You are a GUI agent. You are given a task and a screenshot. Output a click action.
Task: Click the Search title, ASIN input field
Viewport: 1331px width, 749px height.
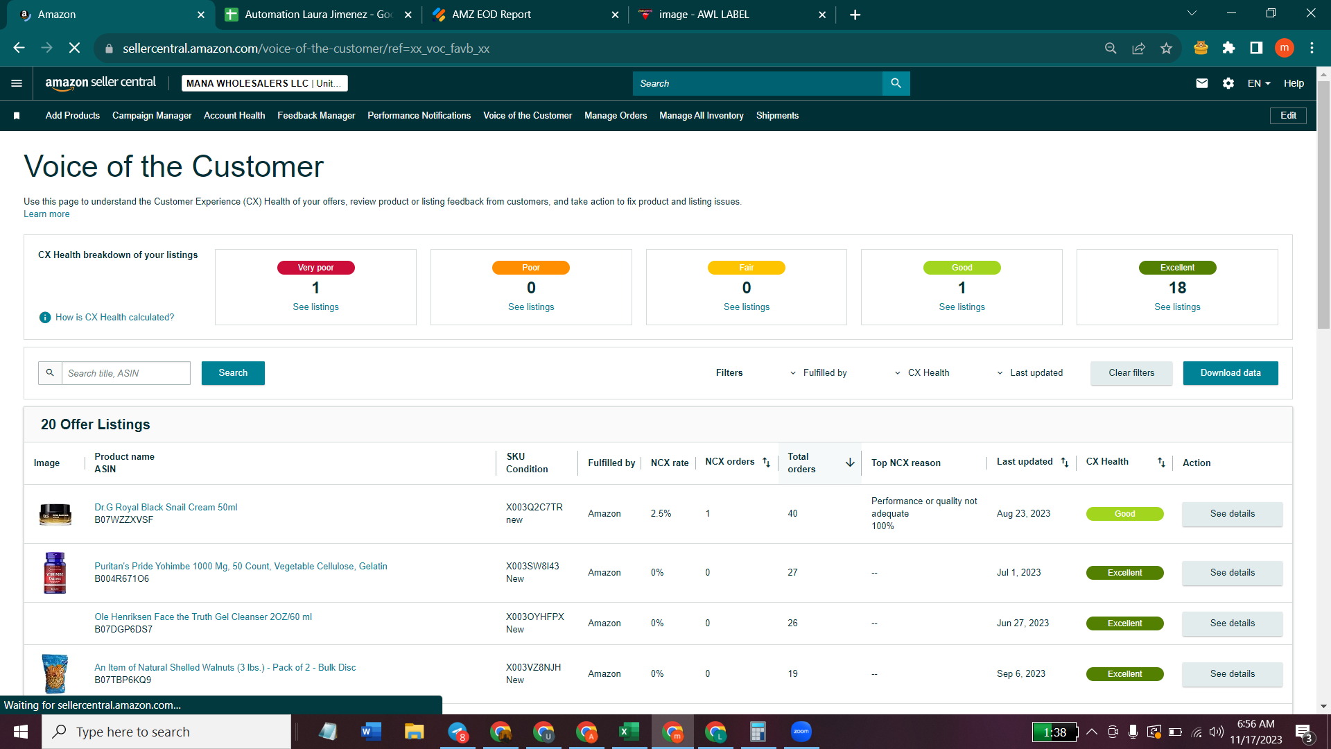(126, 373)
